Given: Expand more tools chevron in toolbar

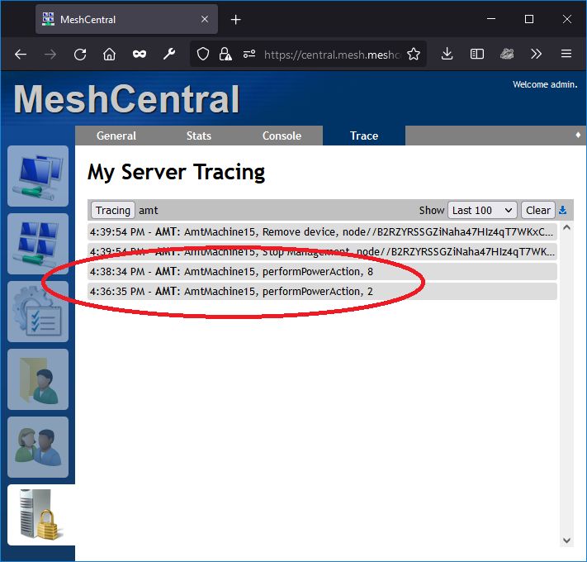Looking at the screenshot, I should click(x=537, y=54).
